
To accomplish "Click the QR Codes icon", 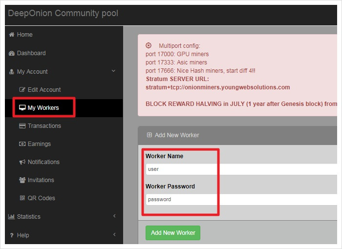I will pyautogui.click(x=22, y=198).
